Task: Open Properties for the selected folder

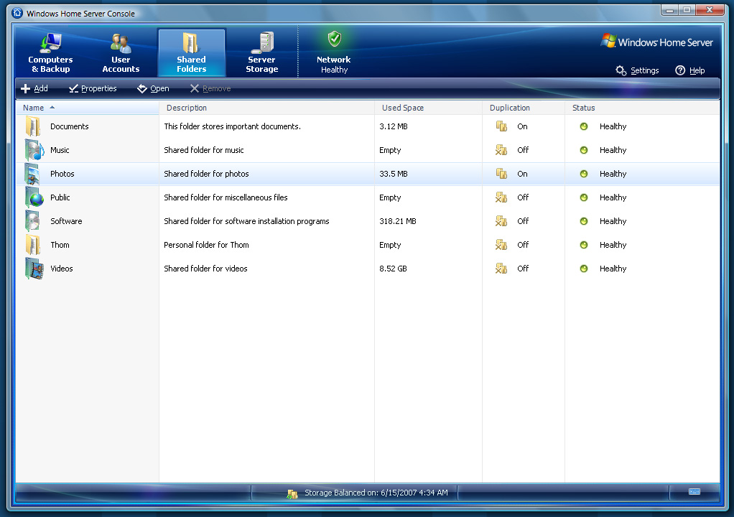Action: 93,88
